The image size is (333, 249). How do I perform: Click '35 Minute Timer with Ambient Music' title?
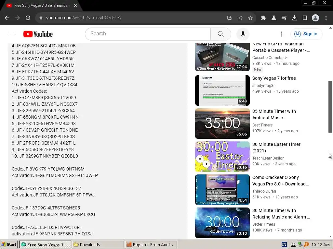pyautogui.click(x=274, y=114)
